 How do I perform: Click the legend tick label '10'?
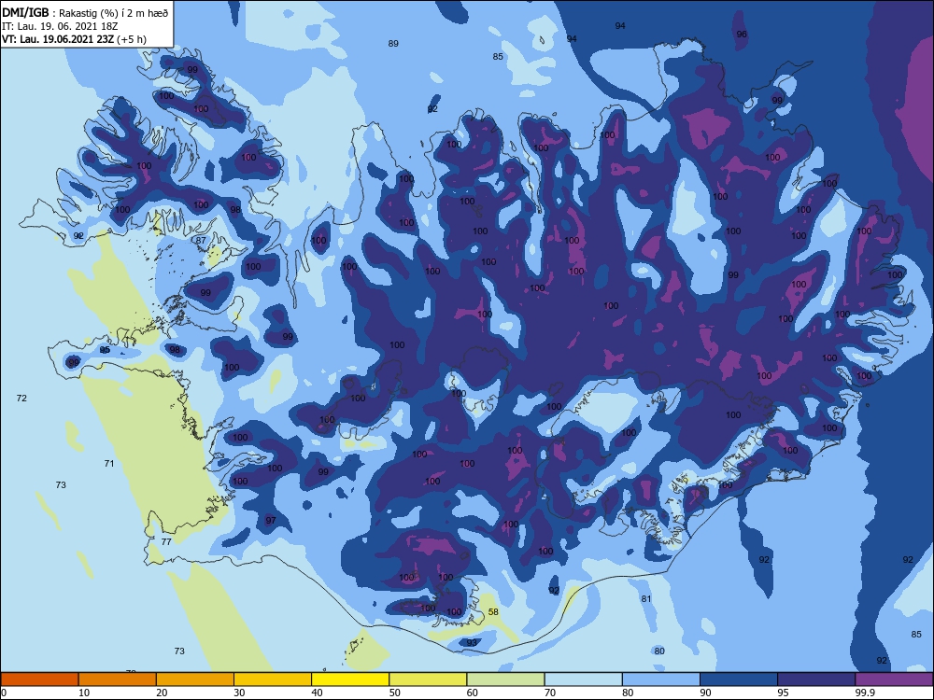(x=84, y=693)
